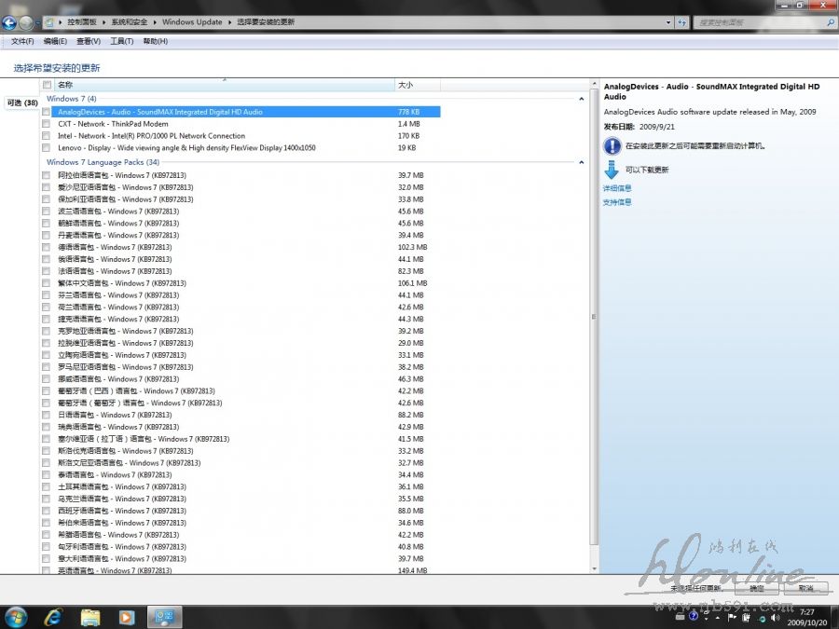839x629 pixels.
Task: Check the CXT ThinkPad Modem update
Action: tap(47, 124)
